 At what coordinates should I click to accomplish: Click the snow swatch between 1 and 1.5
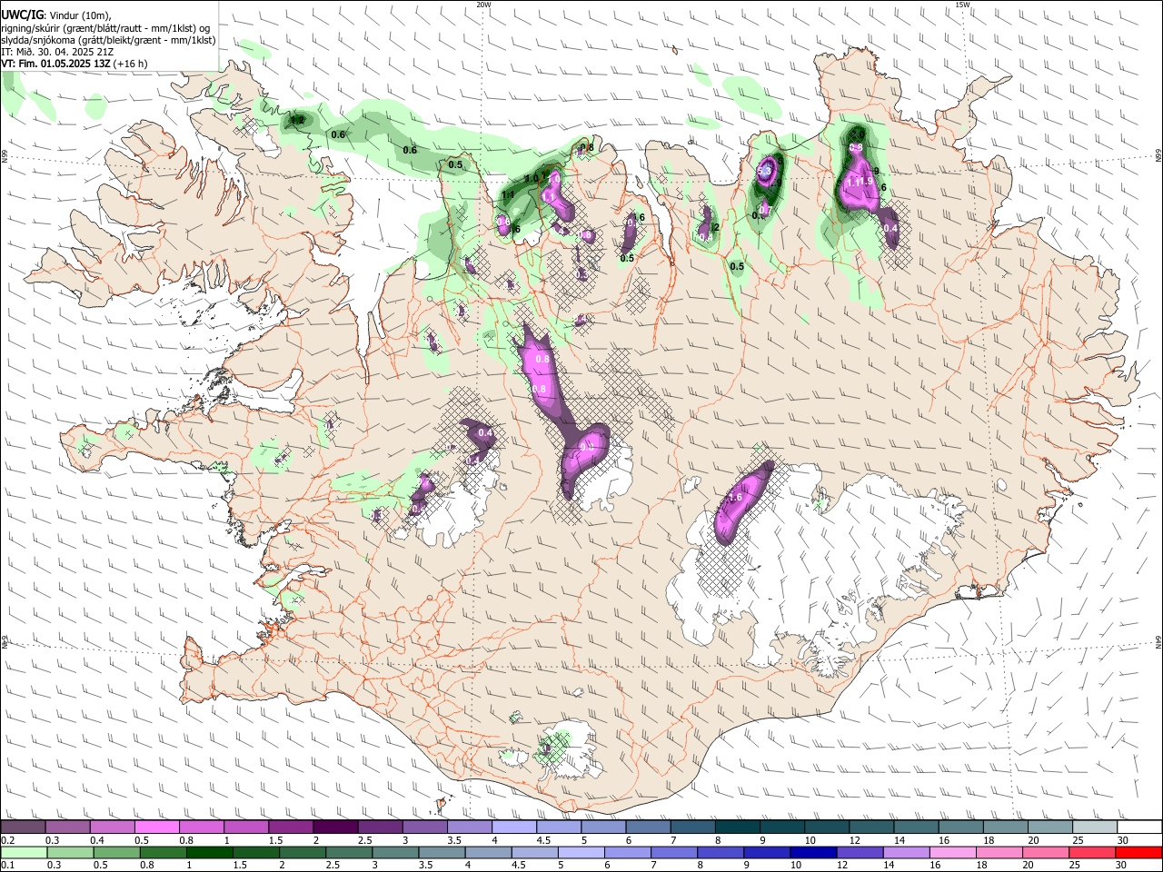(245, 827)
